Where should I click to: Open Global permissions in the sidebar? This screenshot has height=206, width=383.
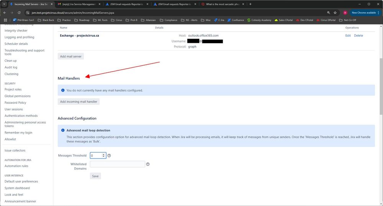18,96
